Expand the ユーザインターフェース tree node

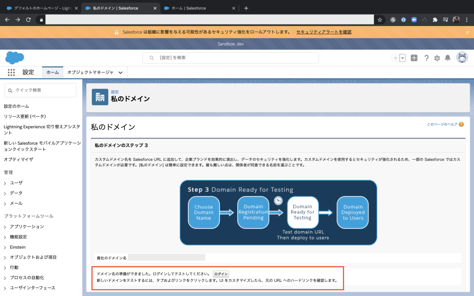[x=5, y=288]
